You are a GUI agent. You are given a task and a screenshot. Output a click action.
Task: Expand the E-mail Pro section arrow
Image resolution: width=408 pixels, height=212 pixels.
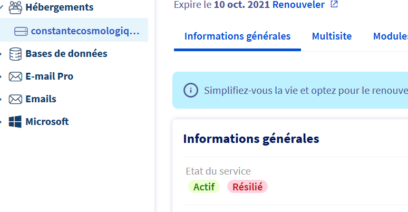[x=2, y=76]
